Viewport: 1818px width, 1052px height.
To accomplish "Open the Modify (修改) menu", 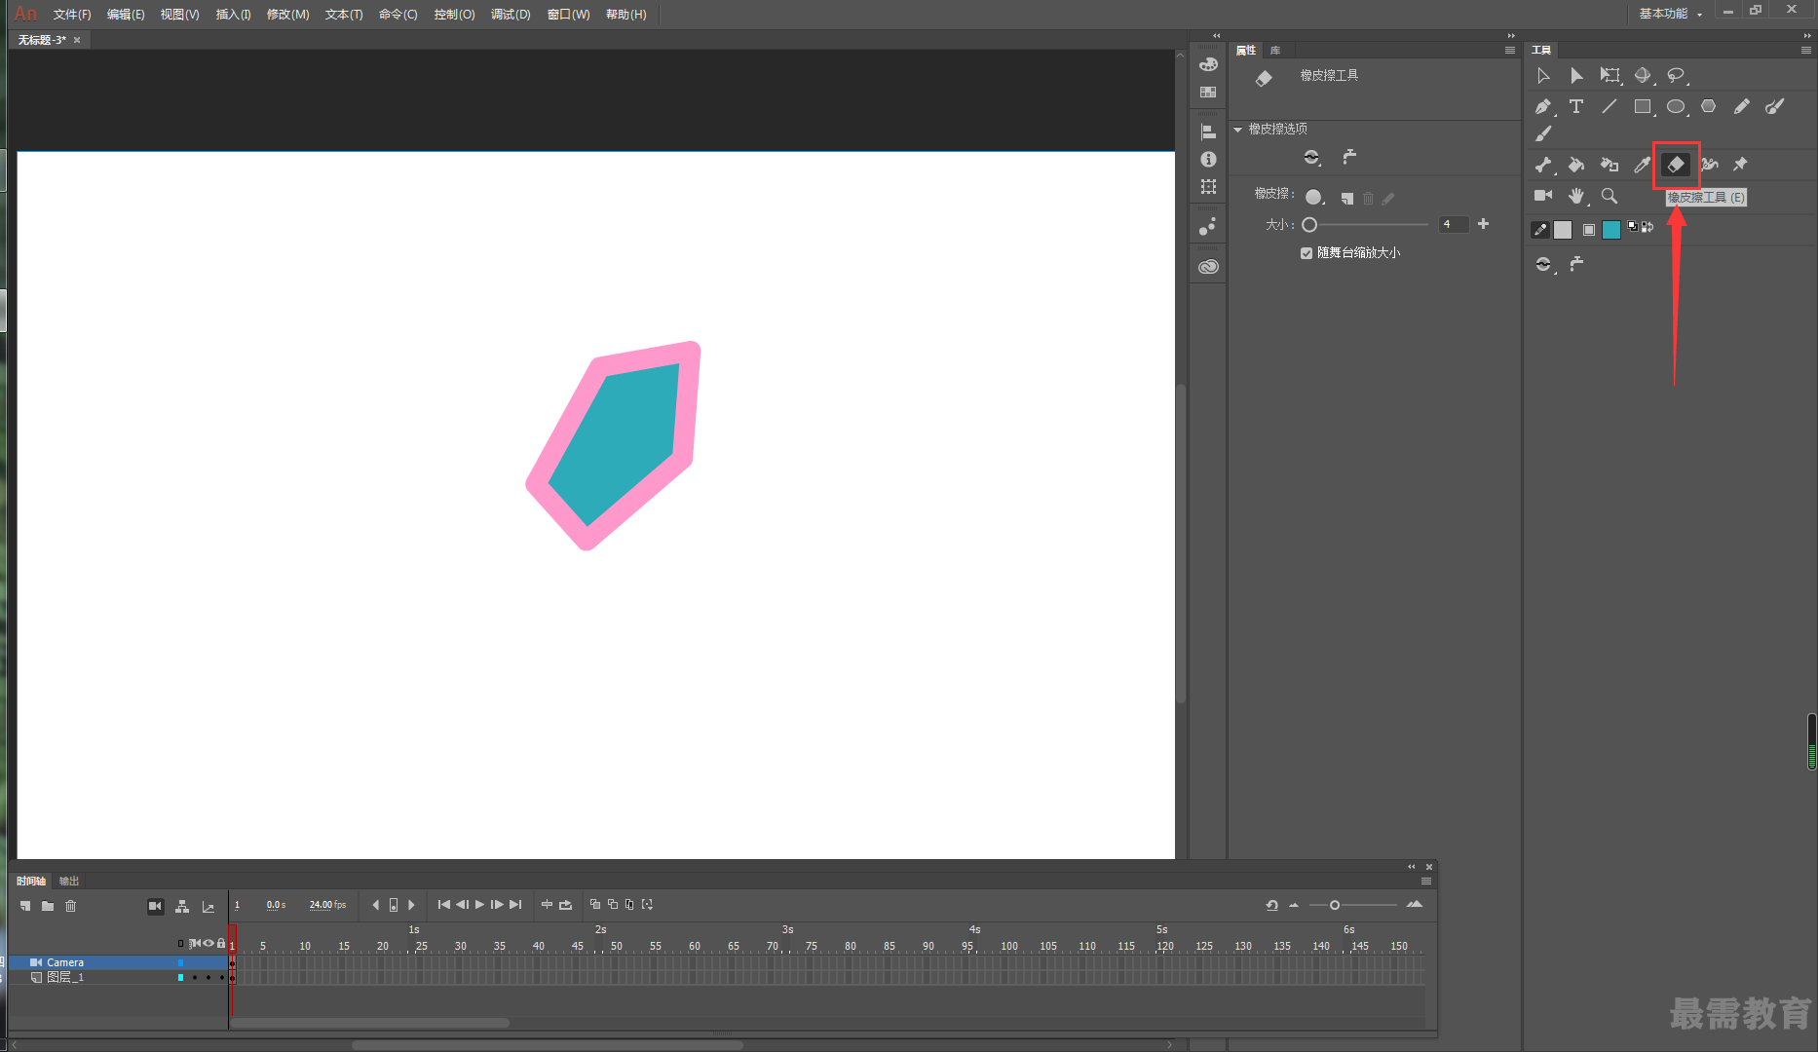I will (288, 15).
